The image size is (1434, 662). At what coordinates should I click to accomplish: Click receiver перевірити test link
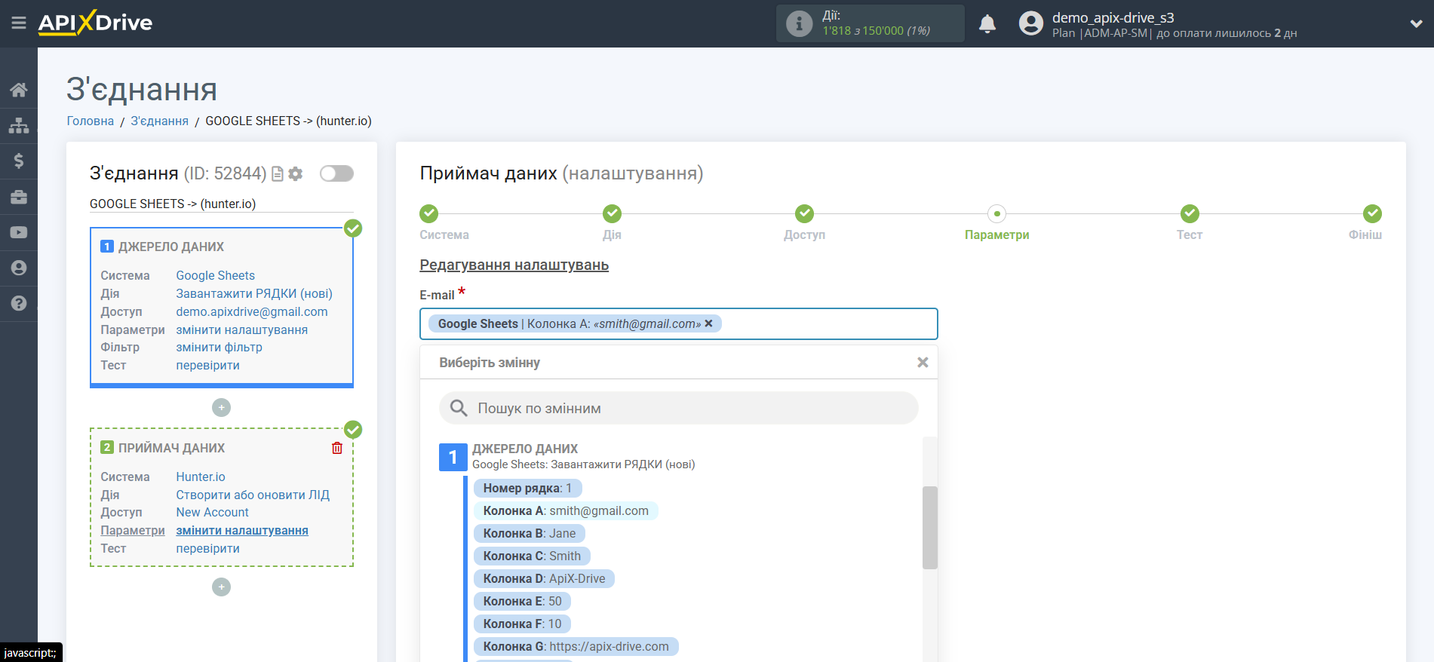(x=208, y=548)
